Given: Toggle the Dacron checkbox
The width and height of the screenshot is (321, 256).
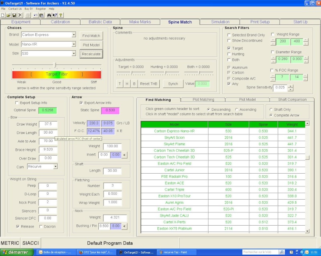Looking at the screenshot, I should (x=41, y=227).
